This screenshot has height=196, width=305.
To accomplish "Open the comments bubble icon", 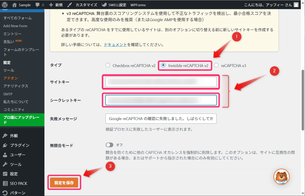I will point(38,5).
